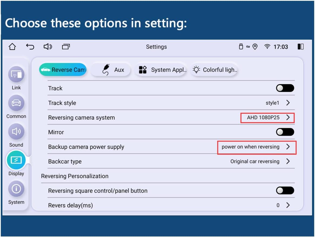Click Backup camera power supply label
The image size is (315, 237).
point(86,147)
